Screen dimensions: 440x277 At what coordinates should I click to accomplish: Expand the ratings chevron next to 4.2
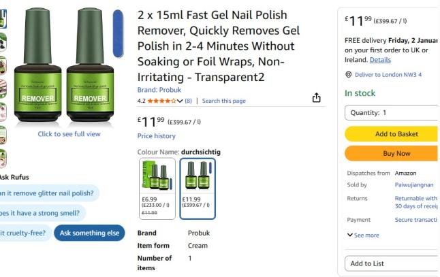tap(180, 101)
